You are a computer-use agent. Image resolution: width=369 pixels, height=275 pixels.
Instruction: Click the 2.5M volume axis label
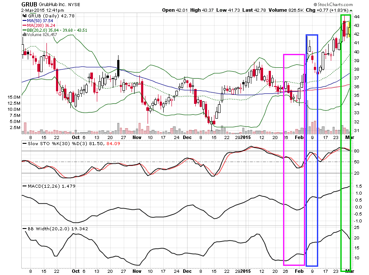pos(15,127)
